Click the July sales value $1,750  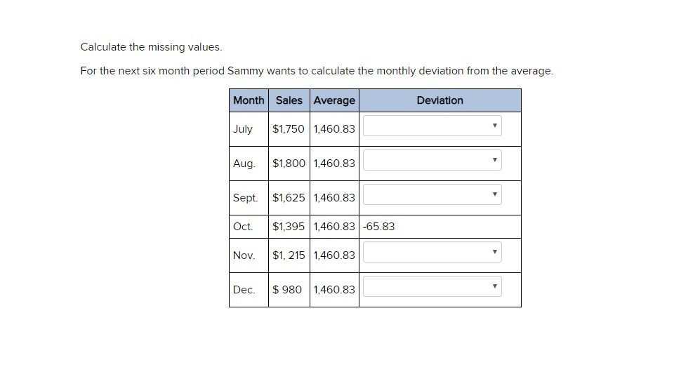[x=289, y=129]
